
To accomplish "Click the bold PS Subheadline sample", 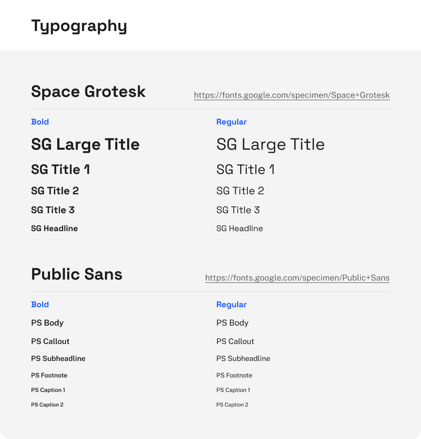I will click(58, 359).
